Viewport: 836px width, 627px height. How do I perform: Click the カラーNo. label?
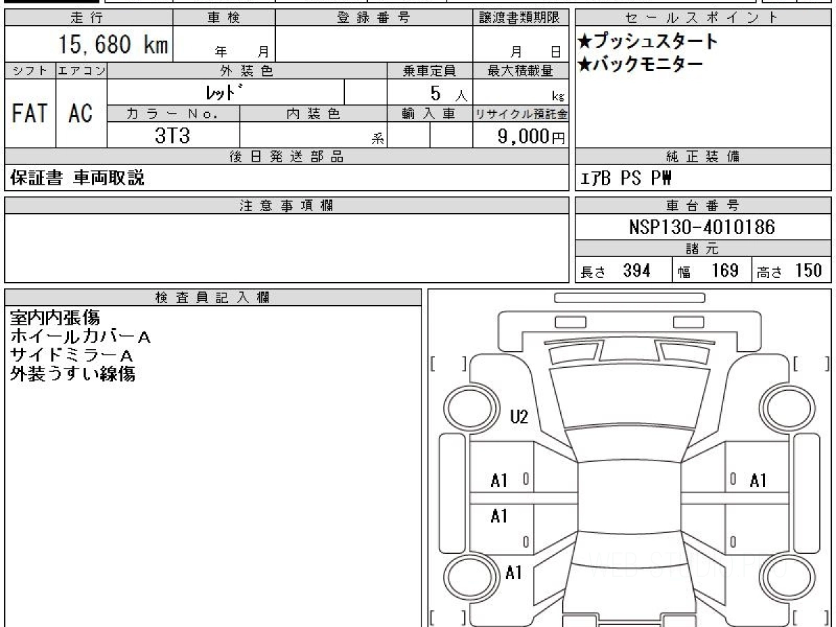pyautogui.click(x=173, y=114)
